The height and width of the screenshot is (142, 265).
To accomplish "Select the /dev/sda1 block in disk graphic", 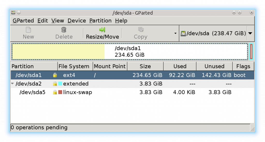I will pyautogui.click(x=129, y=52).
